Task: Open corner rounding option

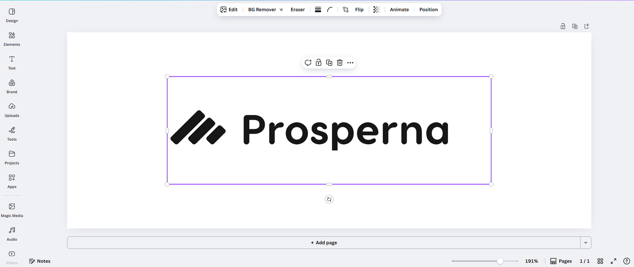Action: coord(330,9)
